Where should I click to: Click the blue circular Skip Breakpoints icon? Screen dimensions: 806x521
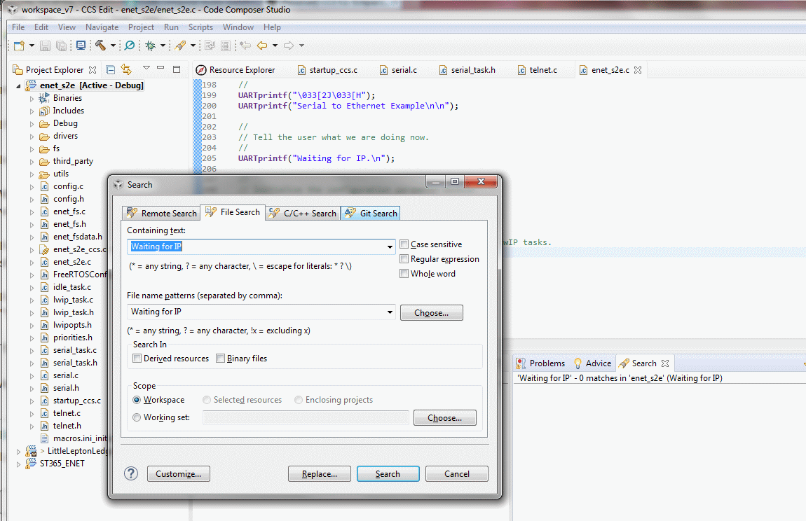pyautogui.click(x=130, y=46)
